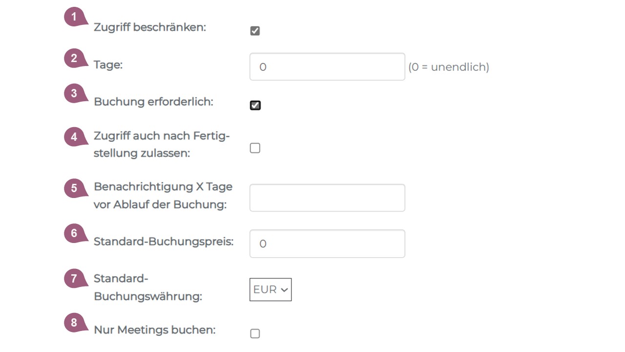Open the EUR currency dropdown
The height and width of the screenshot is (352, 625).
(x=271, y=289)
